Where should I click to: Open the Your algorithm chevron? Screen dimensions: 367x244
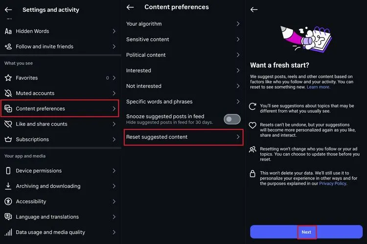(238, 24)
